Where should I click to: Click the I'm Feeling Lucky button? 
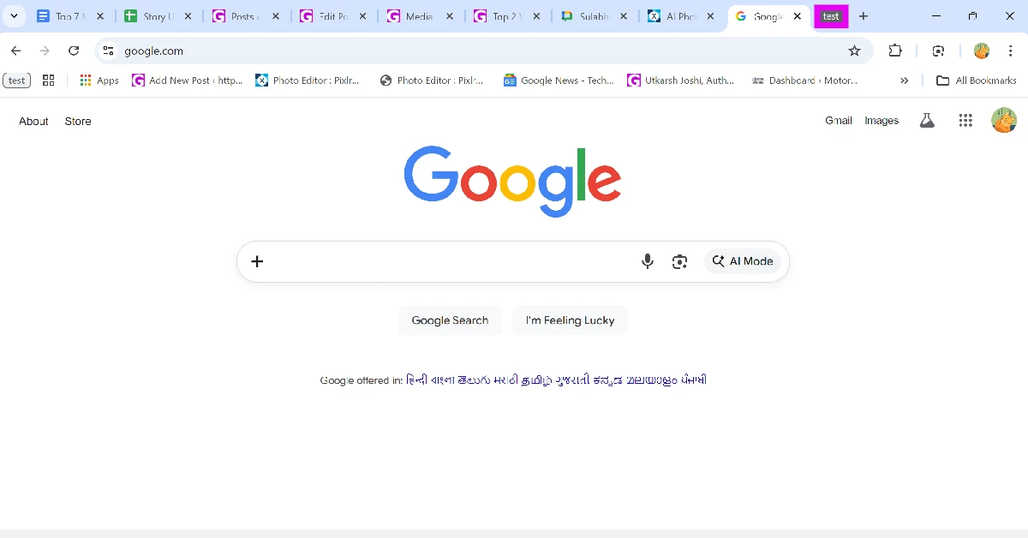(570, 320)
